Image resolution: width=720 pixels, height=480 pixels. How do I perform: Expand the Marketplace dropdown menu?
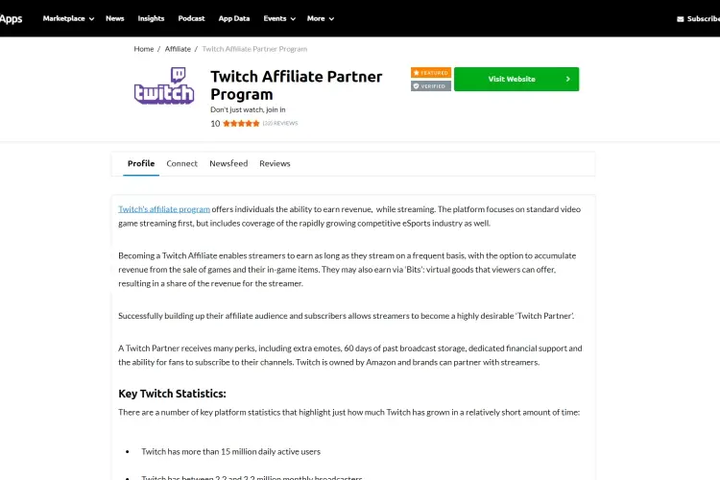click(x=68, y=18)
